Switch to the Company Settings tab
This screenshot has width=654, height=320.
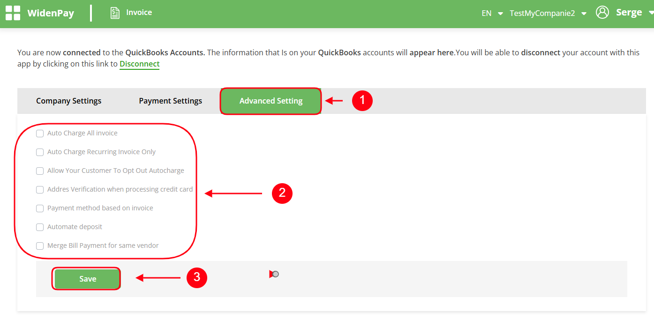coord(68,101)
